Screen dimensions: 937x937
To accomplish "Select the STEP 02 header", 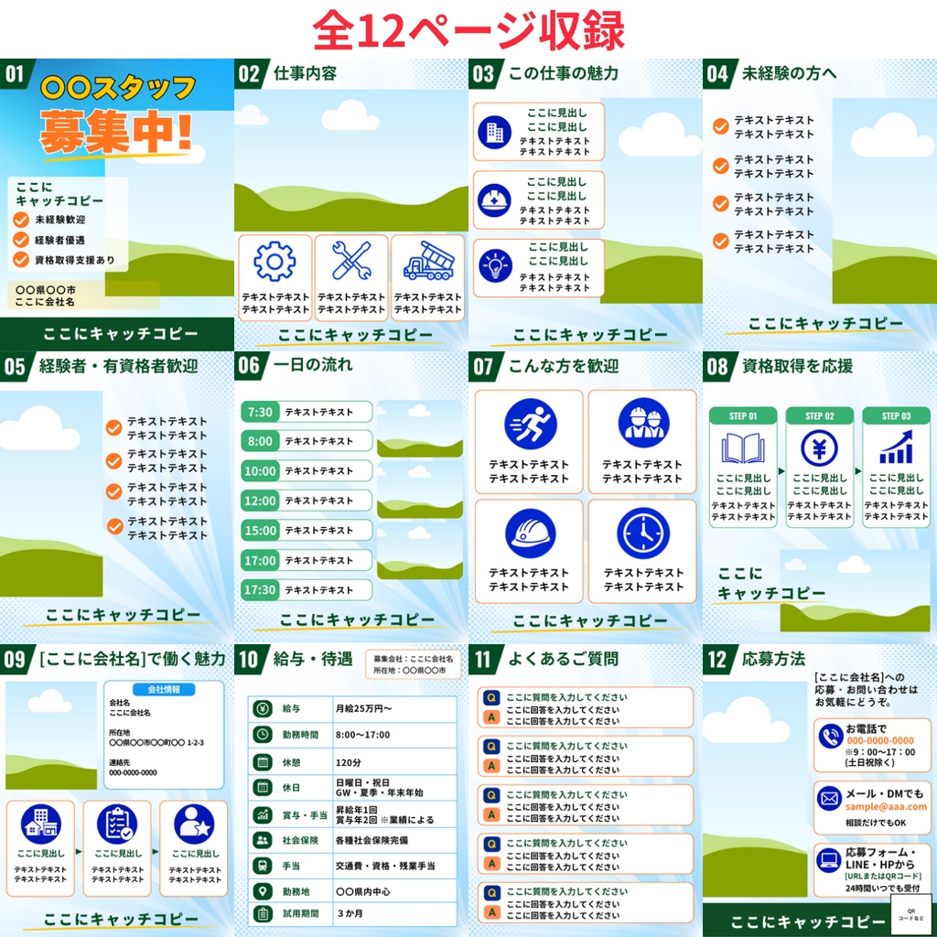I will pyautogui.click(x=819, y=416).
